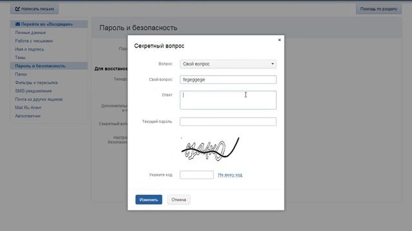
Task: Click the captcha image
Action: click(x=211, y=149)
